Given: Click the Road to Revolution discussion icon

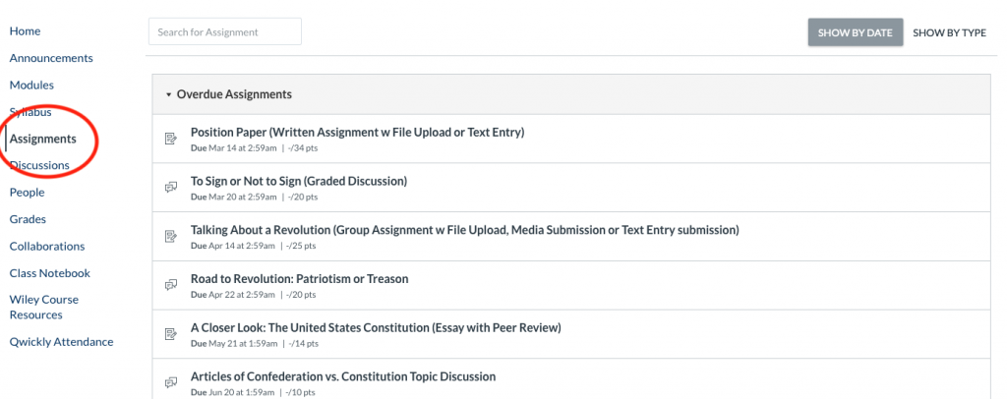Looking at the screenshot, I should point(170,285).
